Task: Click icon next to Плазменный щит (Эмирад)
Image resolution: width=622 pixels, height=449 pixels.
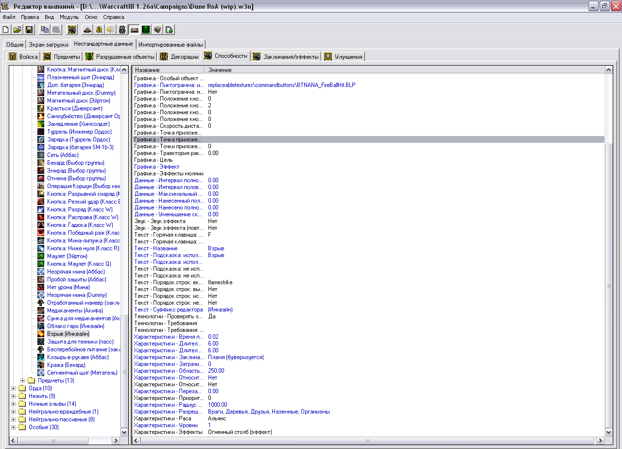Action: [x=41, y=77]
